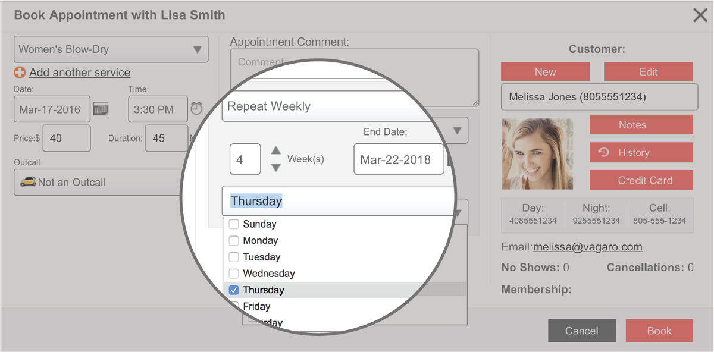Click the customer profile photo
This screenshot has height=352, width=714.
point(537,153)
